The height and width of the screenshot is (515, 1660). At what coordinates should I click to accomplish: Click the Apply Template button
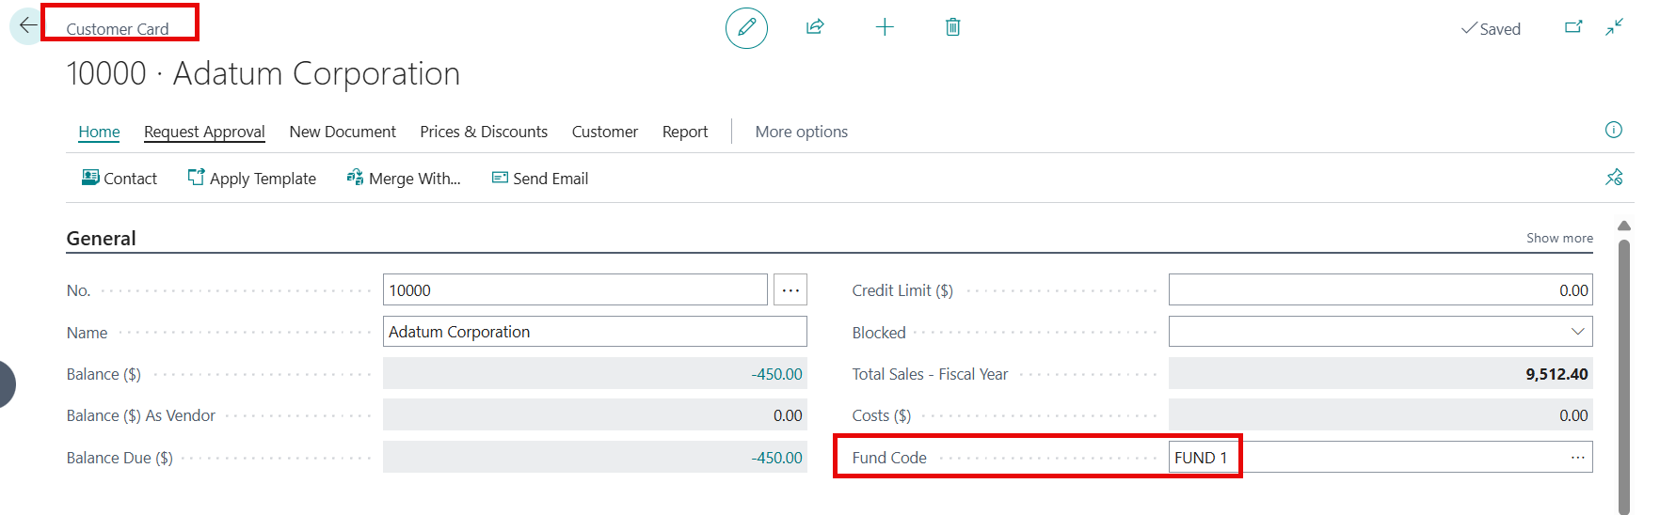[252, 179]
